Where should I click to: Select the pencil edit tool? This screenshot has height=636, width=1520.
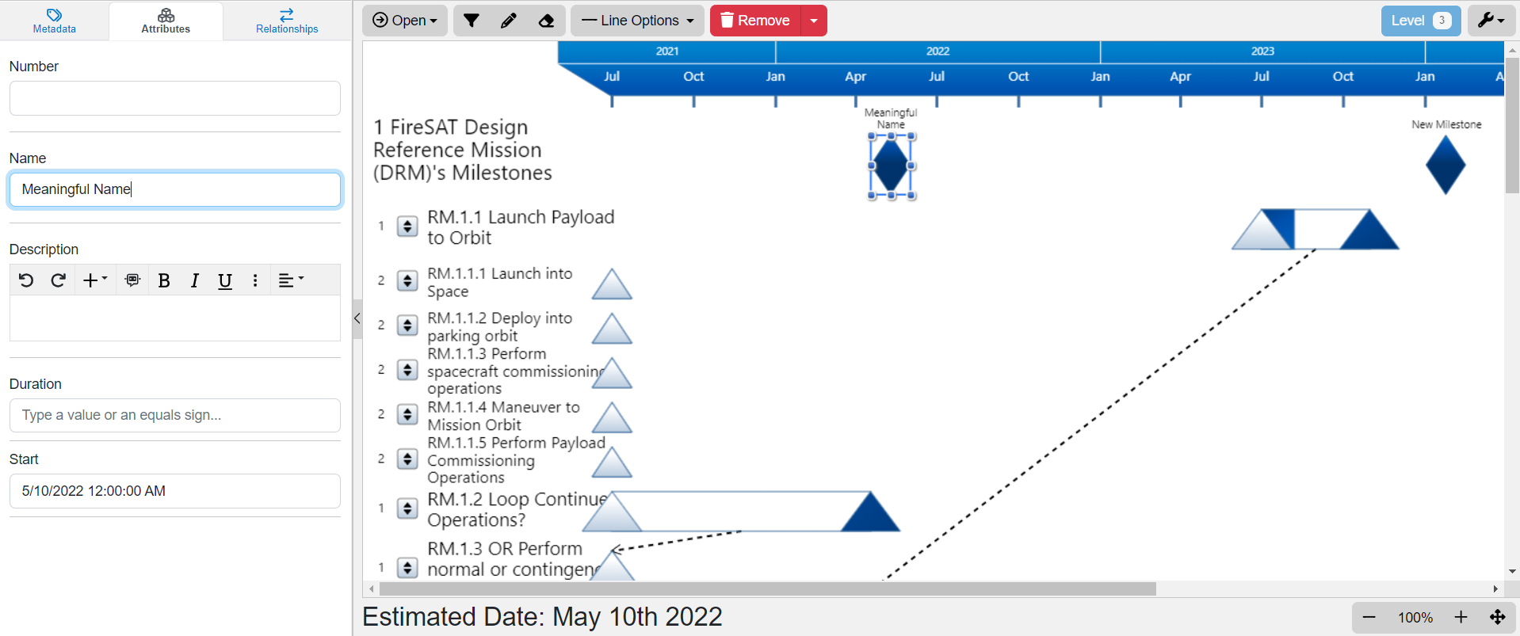point(509,21)
